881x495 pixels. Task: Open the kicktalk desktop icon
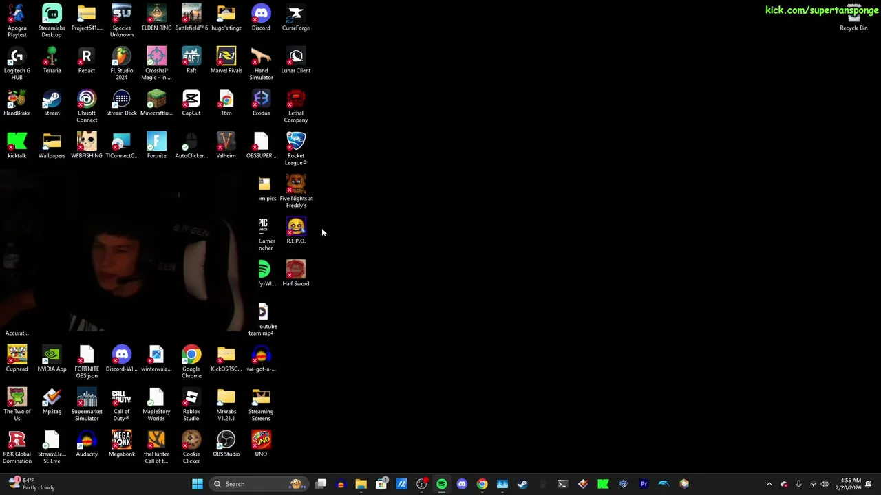click(17, 146)
